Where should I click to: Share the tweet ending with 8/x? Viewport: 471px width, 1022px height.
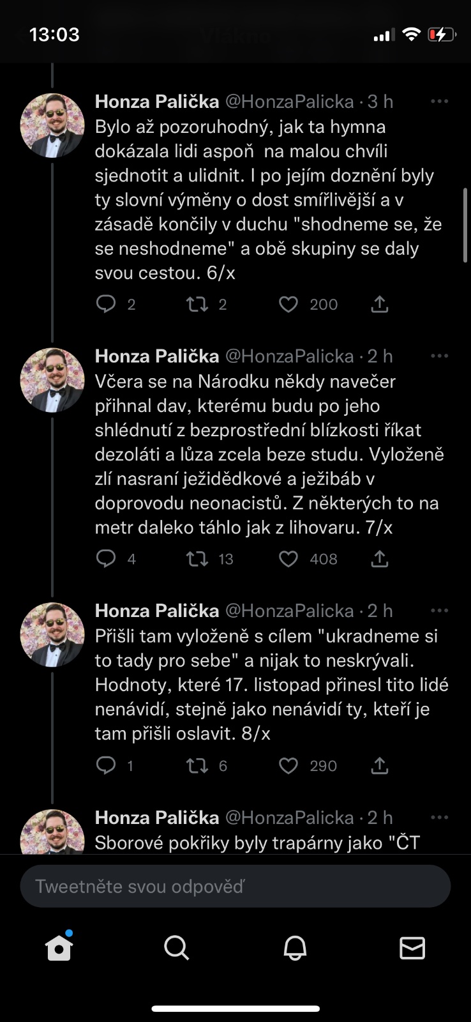pos(380,765)
